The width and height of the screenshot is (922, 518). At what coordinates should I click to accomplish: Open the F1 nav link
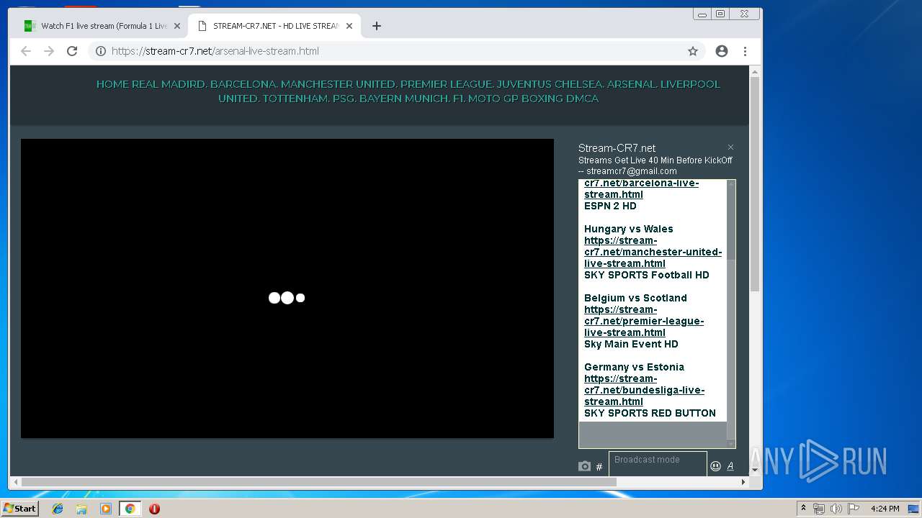click(x=459, y=99)
